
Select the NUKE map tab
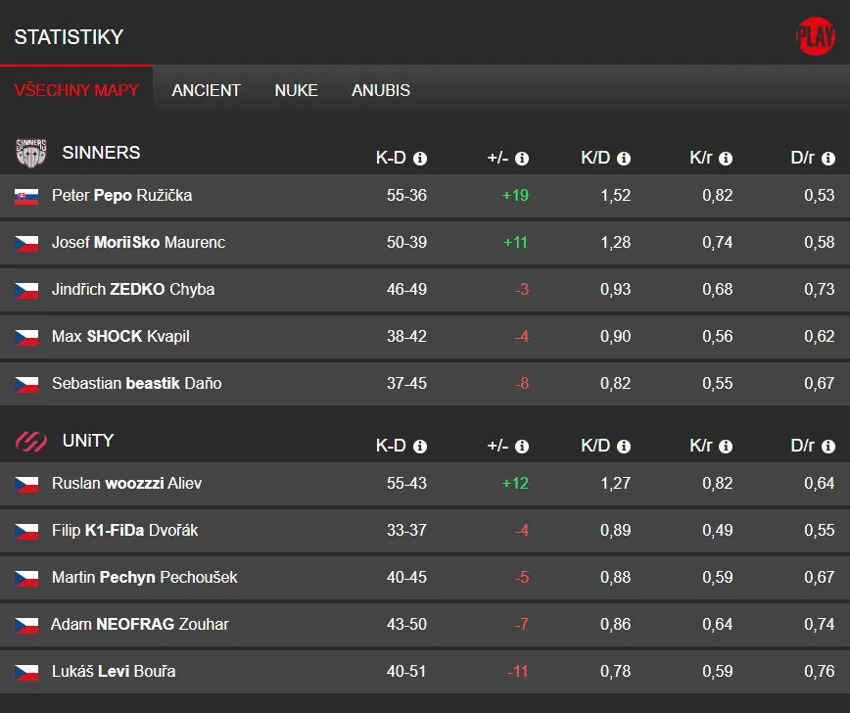pos(296,90)
